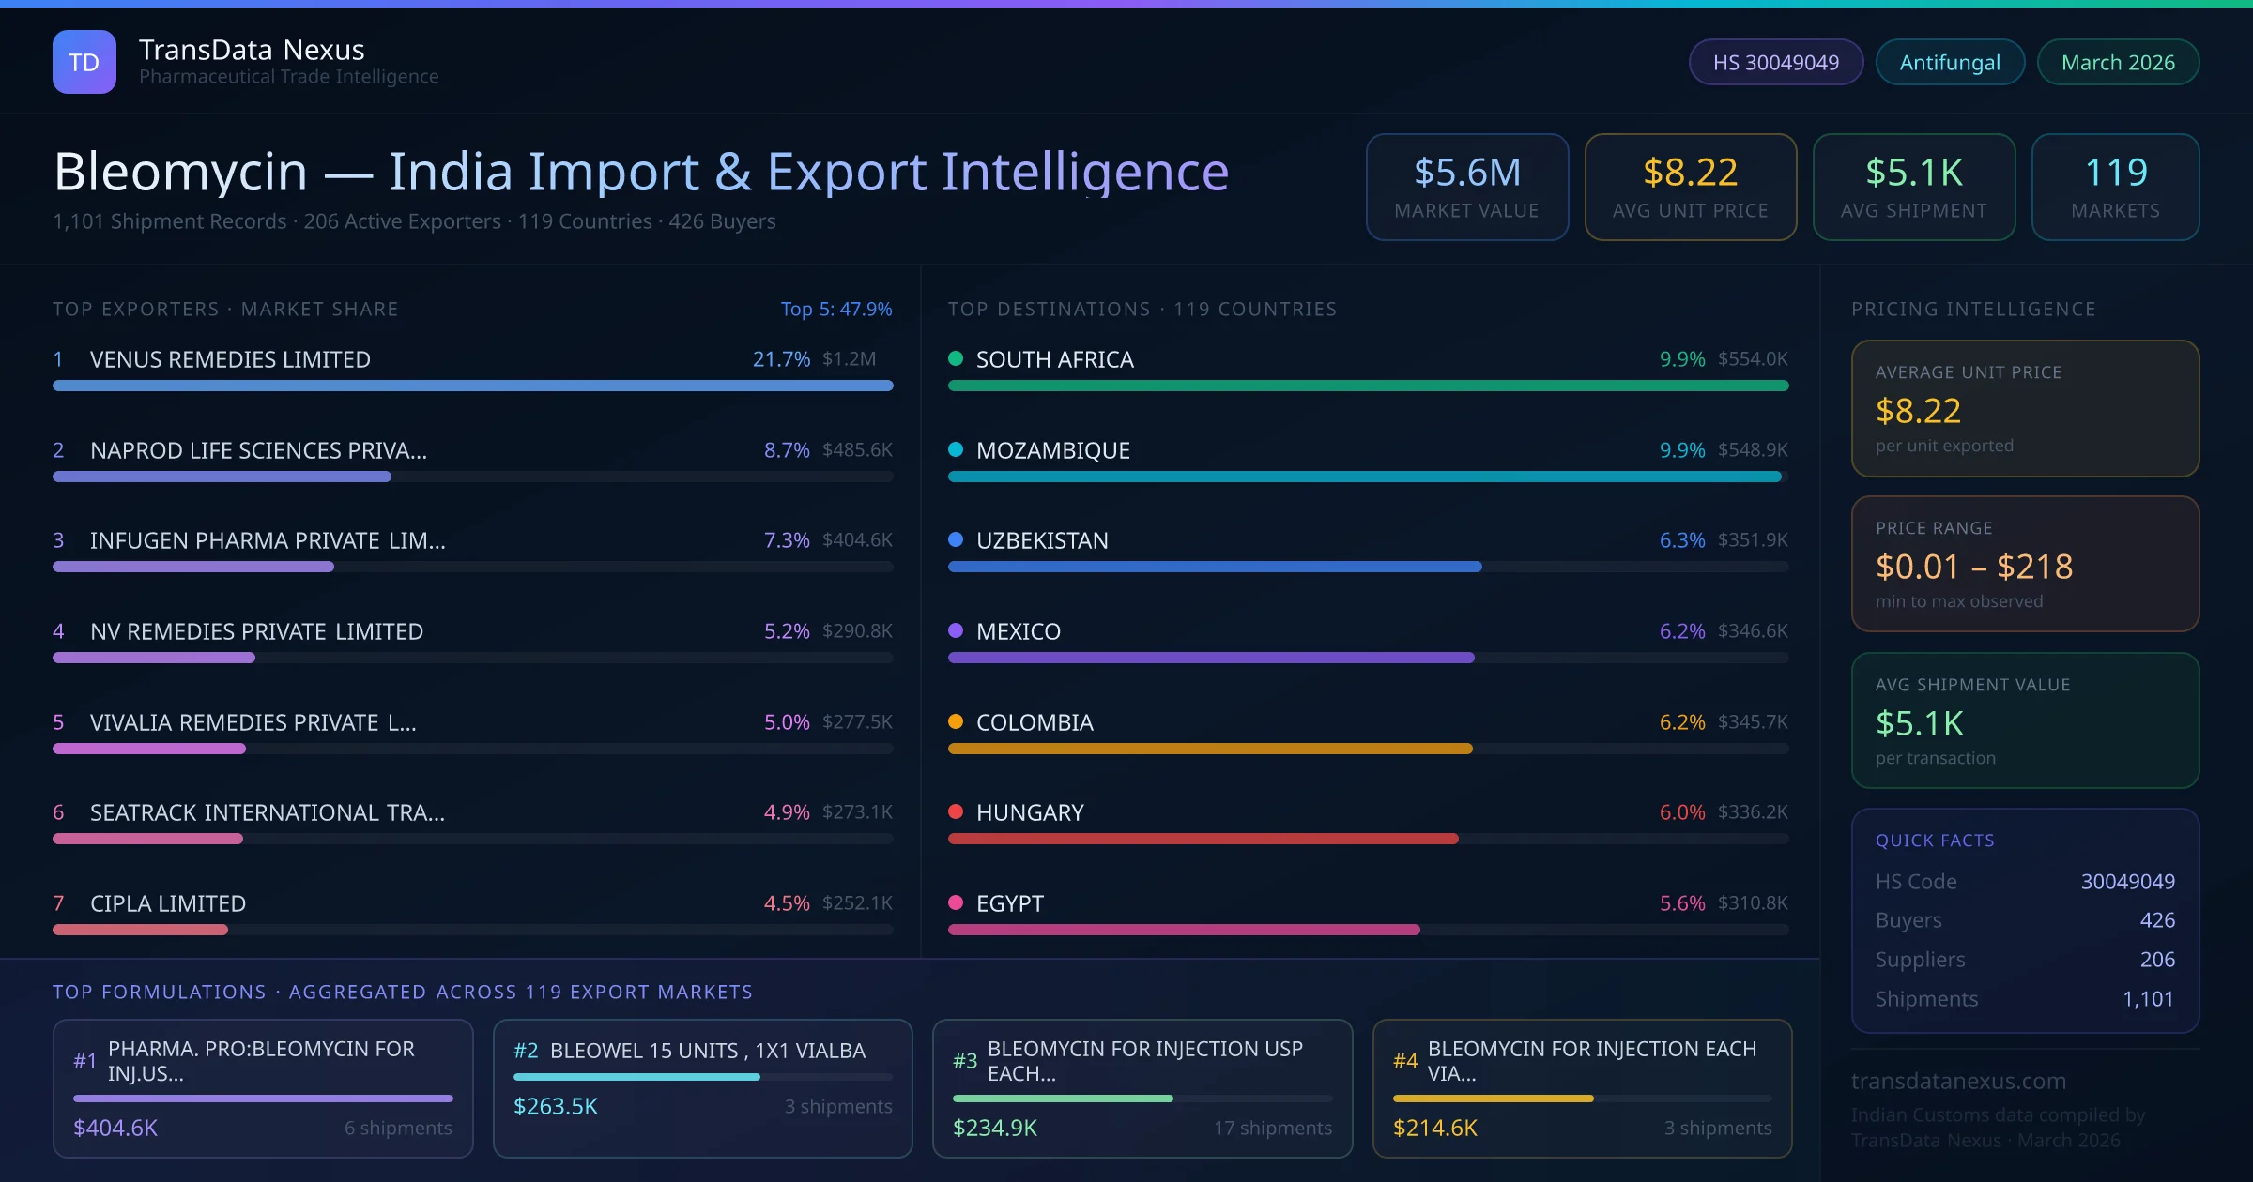Click Venus Remedies Limited exporter row
2253x1182 pixels.
click(230, 359)
